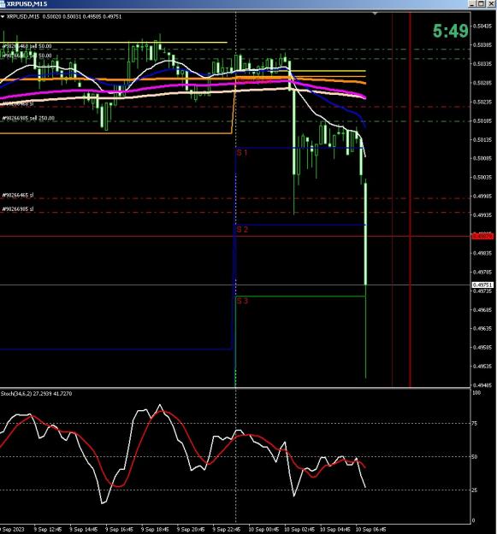
Task: Click the 5:49 candle countdown timer
Action: coord(450,31)
